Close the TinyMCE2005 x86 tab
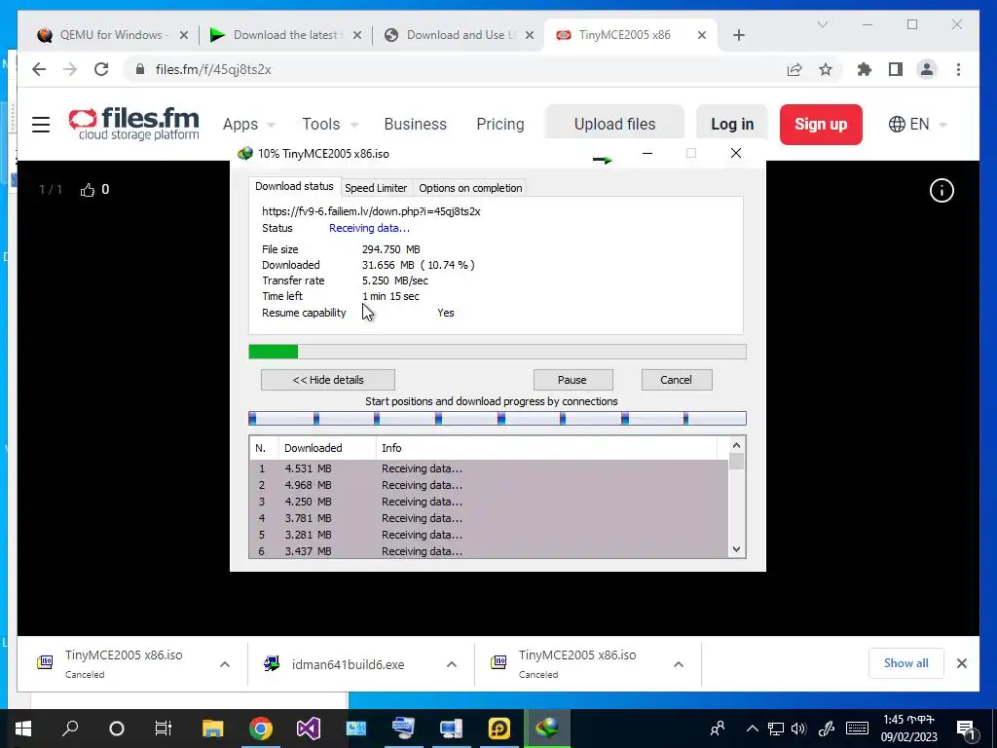This screenshot has height=748, width=997. [702, 35]
